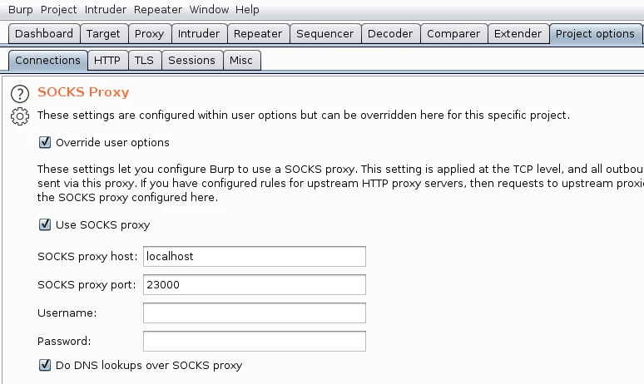Click the 'Password:' label

(x=64, y=342)
